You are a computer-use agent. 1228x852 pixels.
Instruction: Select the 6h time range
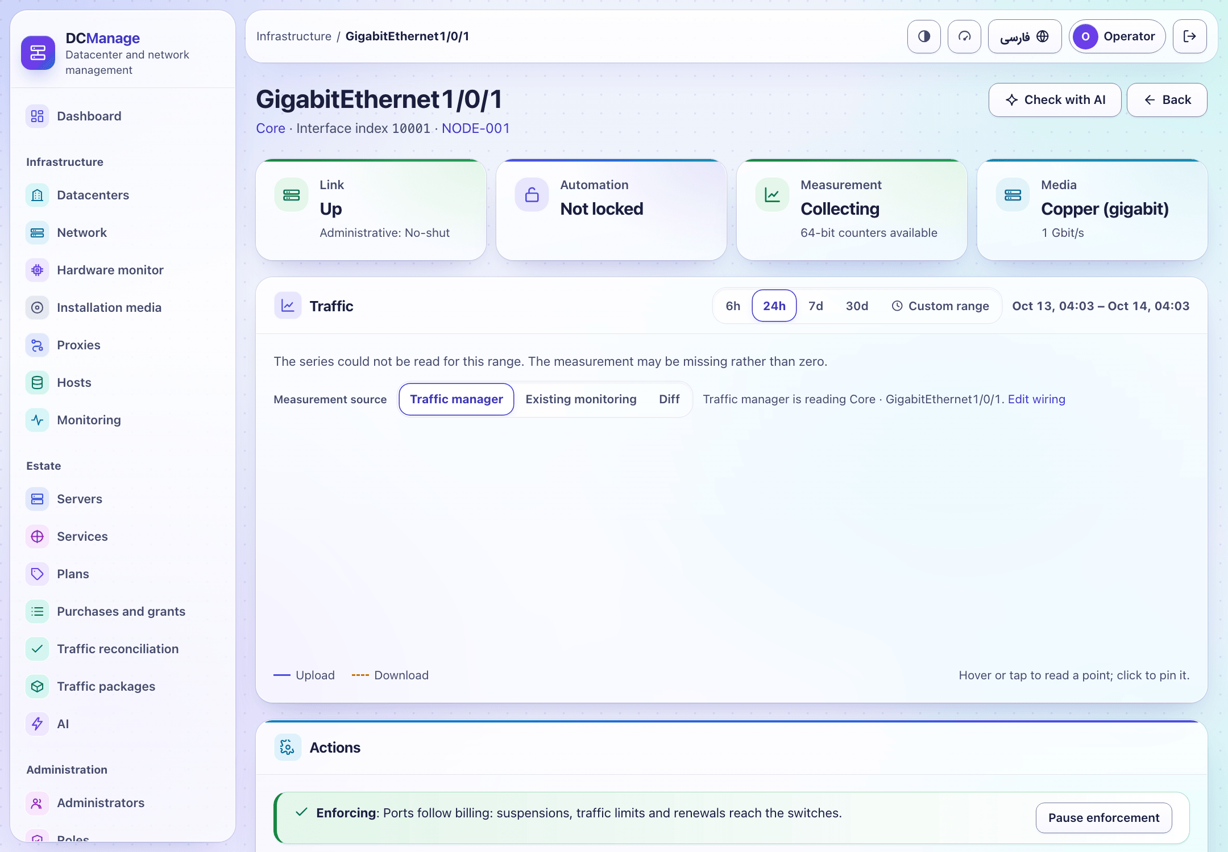point(733,306)
